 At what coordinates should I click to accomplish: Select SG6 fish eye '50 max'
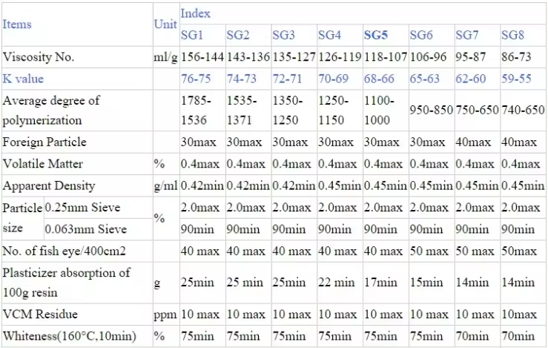[x=429, y=251]
